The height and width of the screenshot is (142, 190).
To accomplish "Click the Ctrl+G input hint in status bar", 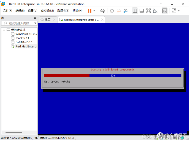I will 71,138.
